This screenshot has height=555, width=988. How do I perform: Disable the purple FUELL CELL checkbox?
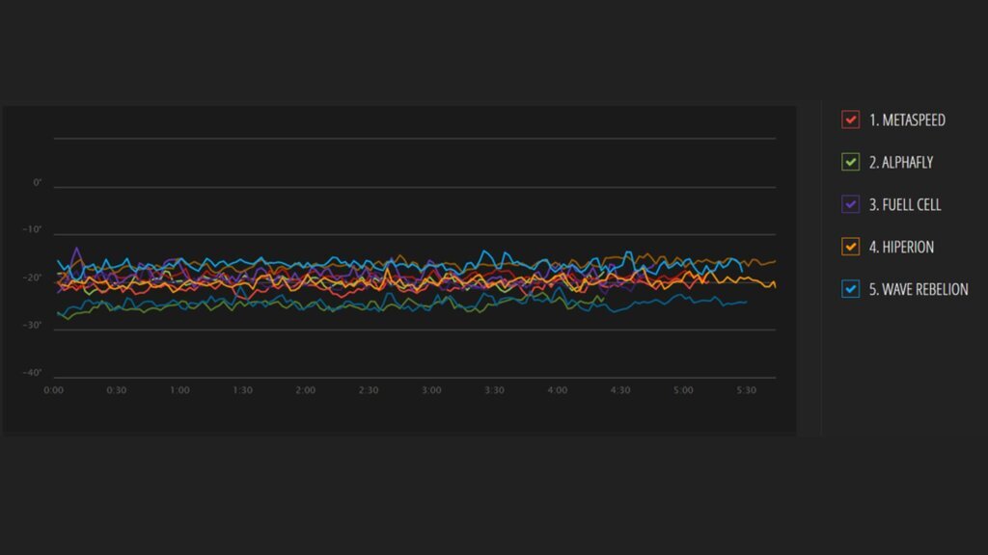850,204
